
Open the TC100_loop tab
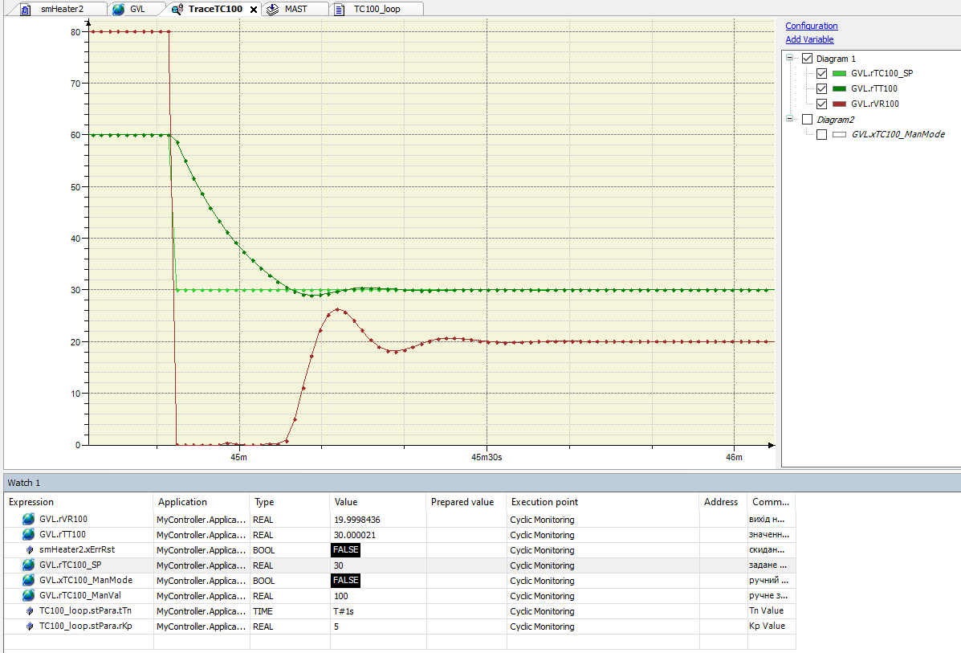coord(377,9)
